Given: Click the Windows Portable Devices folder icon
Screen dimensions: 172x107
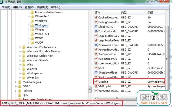Looking at the screenshot, I should click(24, 51).
